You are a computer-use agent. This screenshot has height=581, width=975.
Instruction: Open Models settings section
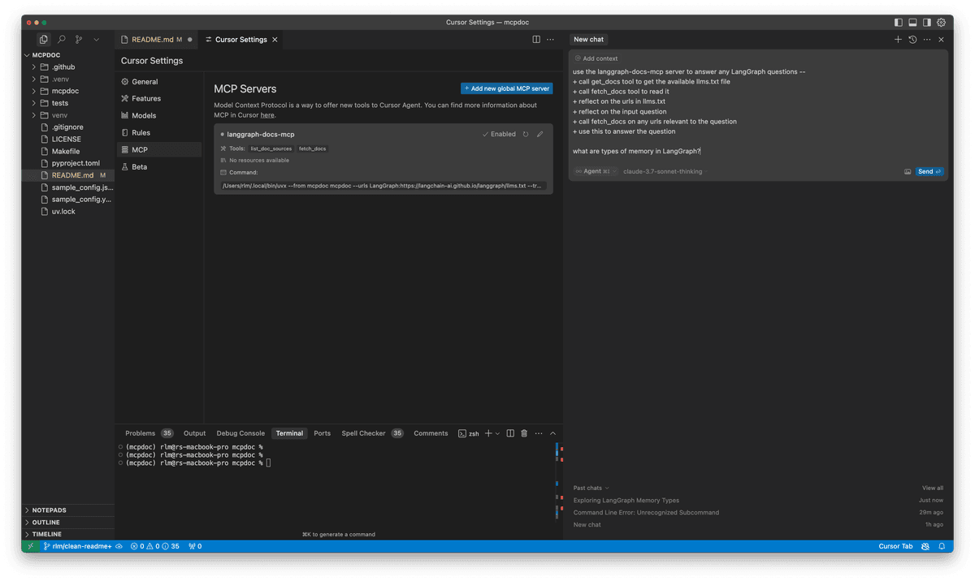[159, 116]
